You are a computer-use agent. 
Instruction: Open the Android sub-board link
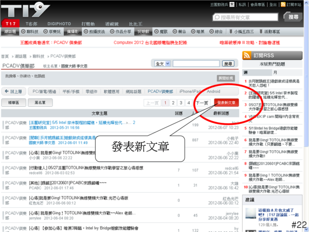(x=213, y=92)
